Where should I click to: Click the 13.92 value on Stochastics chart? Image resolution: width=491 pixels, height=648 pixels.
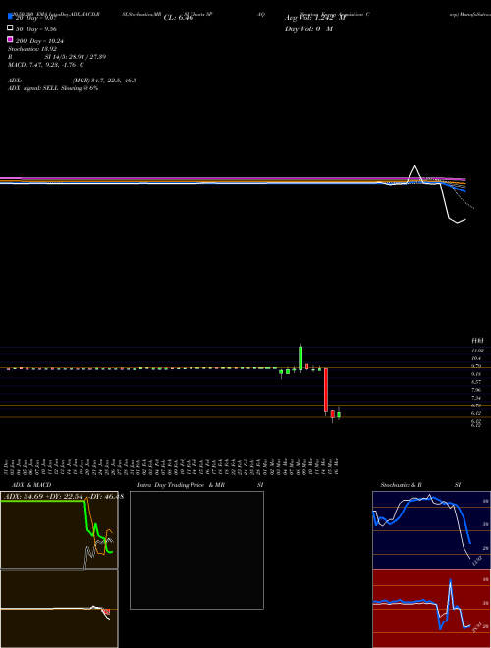477,562
